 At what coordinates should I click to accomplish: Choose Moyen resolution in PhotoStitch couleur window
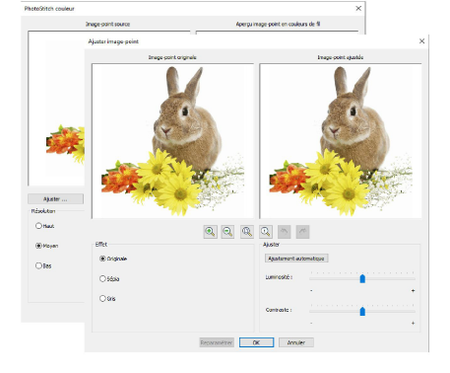tap(38, 246)
